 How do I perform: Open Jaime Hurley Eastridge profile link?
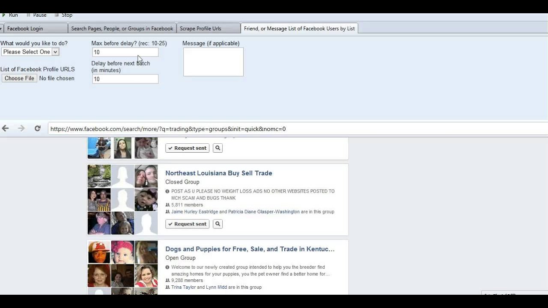pos(194,212)
